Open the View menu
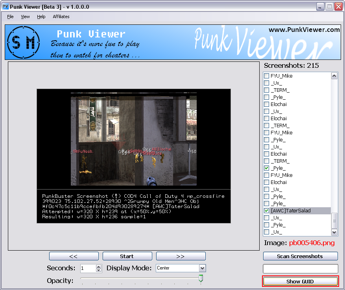 click(25, 17)
